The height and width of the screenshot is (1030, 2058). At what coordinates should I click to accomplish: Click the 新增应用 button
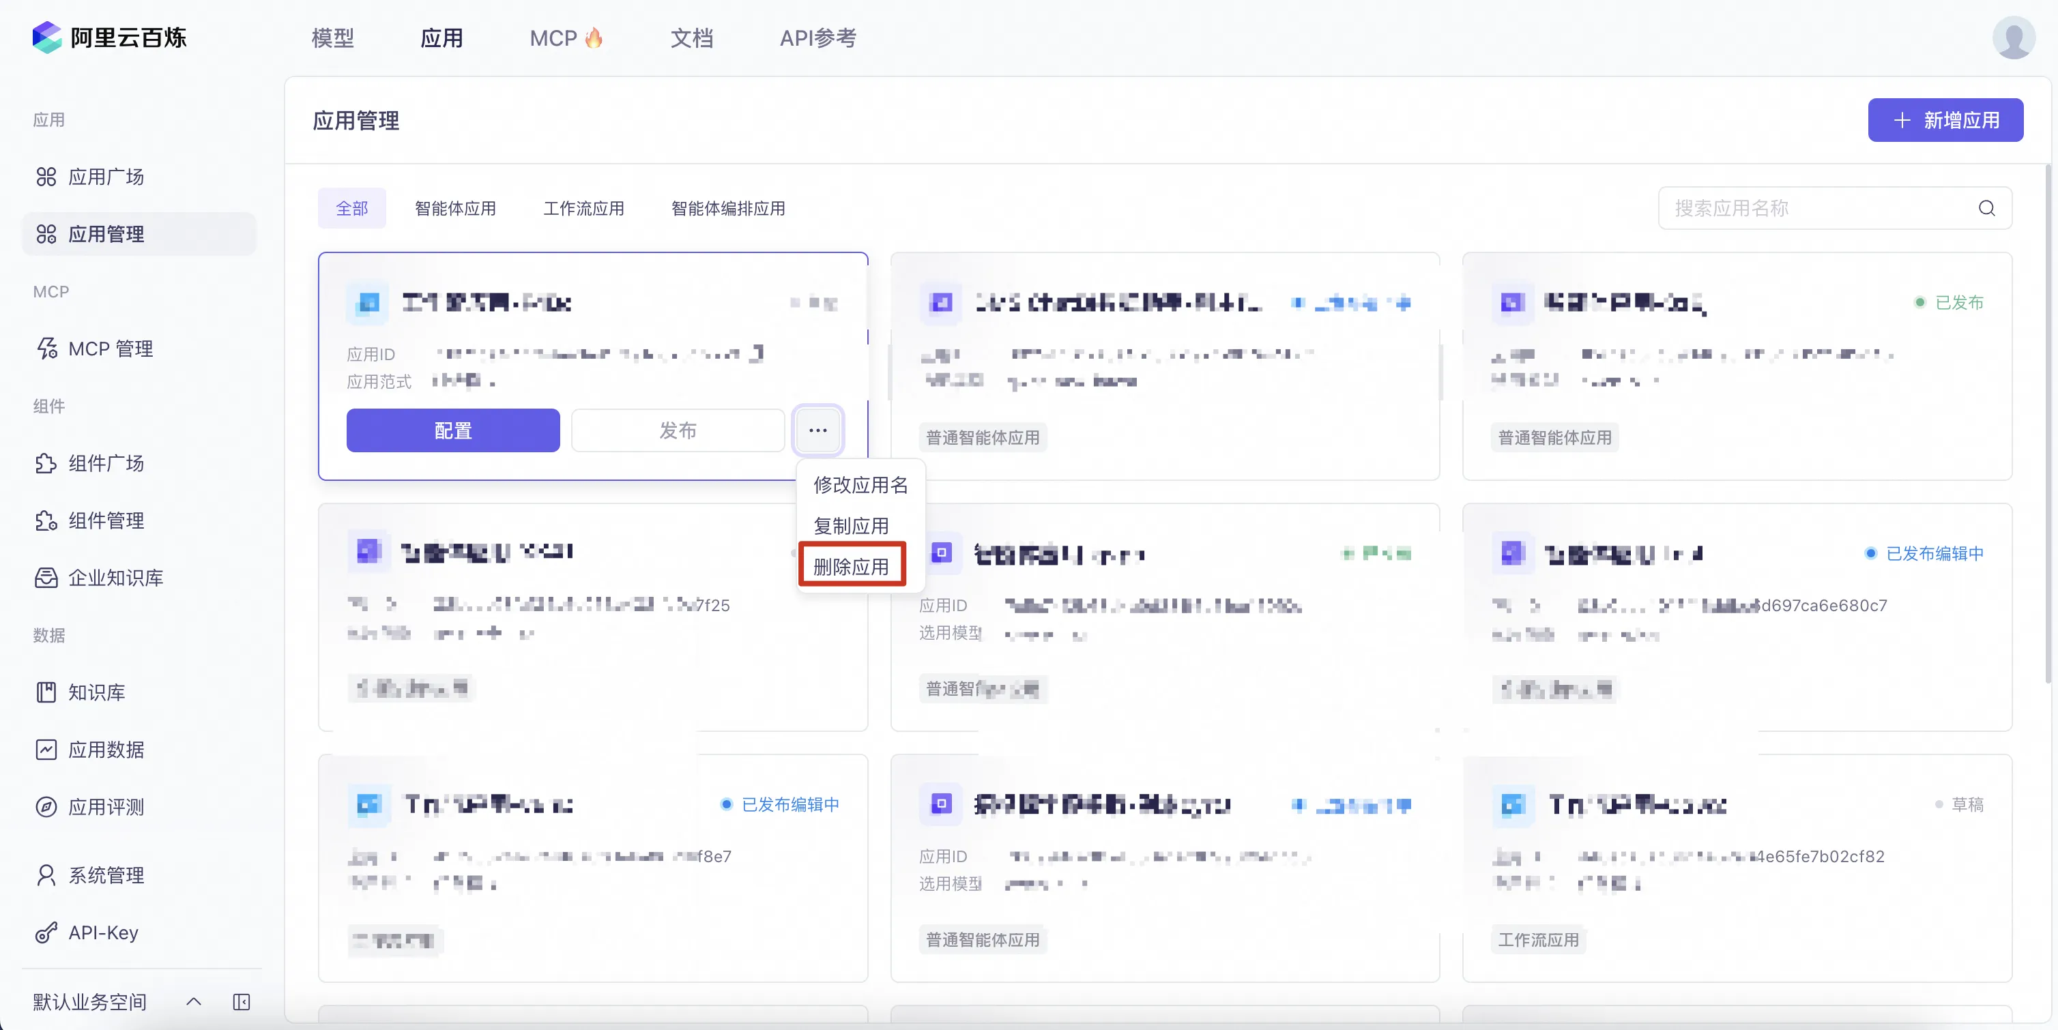point(1945,120)
